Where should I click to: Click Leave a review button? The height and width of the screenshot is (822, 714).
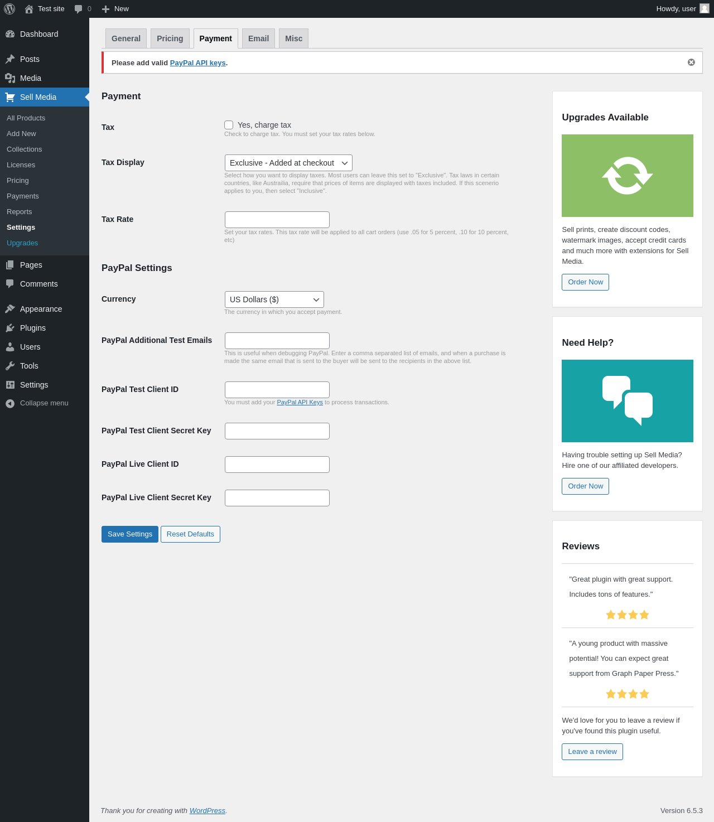pos(592,752)
